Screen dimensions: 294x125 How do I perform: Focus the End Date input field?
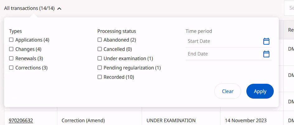point(223,54)
